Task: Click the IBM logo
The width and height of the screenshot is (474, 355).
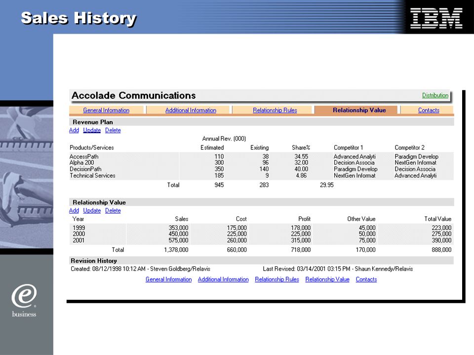Action: tap(436, 18)
